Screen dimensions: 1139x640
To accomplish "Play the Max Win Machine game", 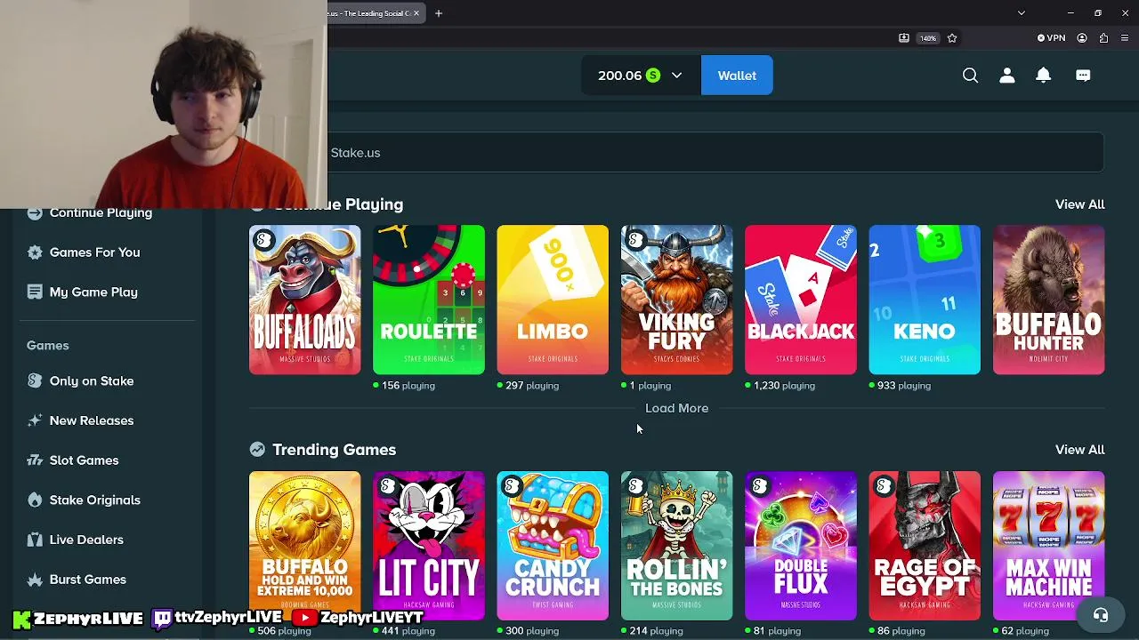I will click(x=1049, y=546).
